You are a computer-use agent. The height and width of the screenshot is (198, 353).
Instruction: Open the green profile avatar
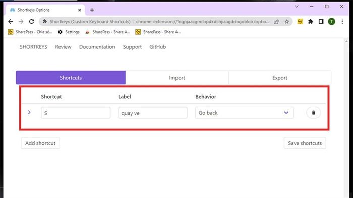point(331,21)
